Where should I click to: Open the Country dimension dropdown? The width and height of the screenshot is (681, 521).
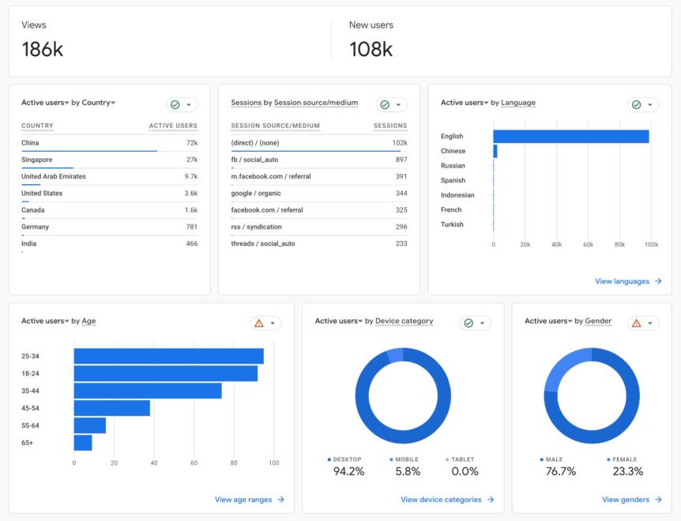coord(113,103)
